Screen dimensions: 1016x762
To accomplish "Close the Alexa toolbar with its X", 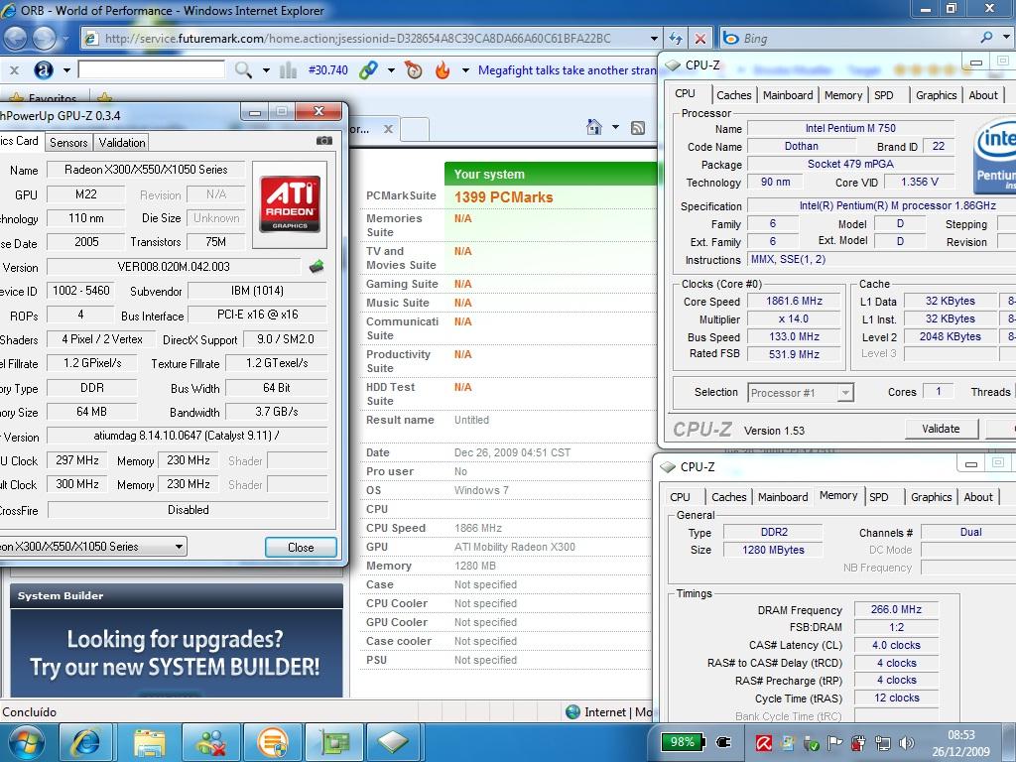I will coord(14,70).
